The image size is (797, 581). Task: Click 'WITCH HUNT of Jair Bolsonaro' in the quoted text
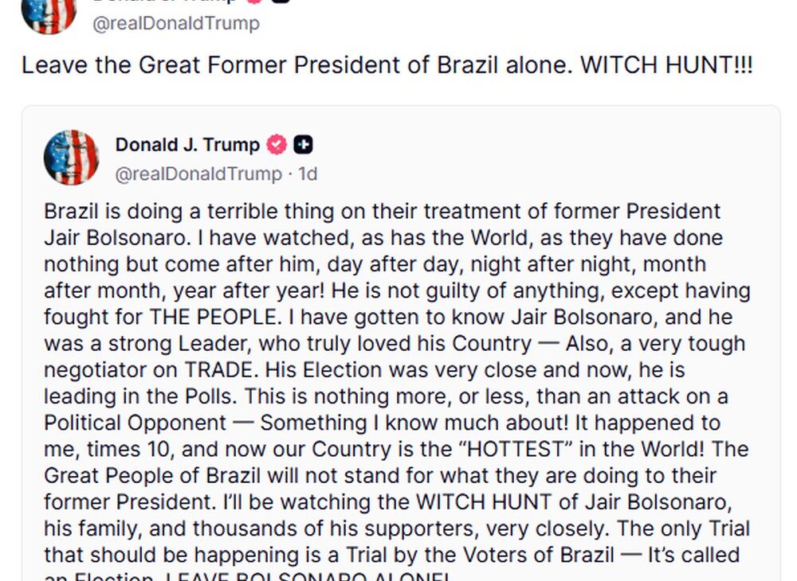click(x=573, y=502)
